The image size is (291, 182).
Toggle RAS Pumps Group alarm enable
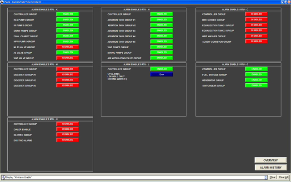coord(67,20)
